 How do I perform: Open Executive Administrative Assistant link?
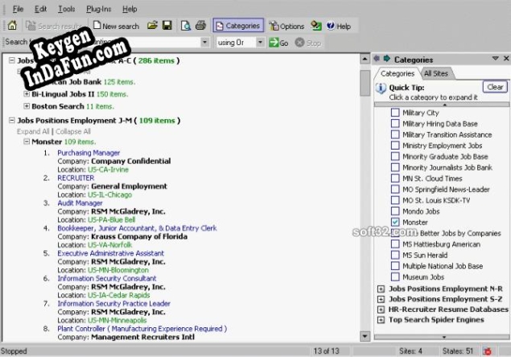point(110,253)
